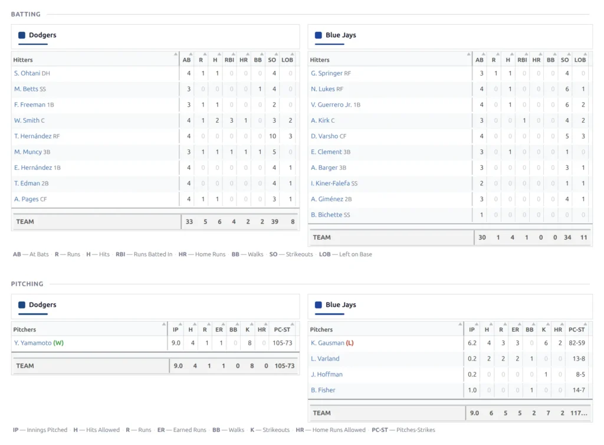Open the Dodgers batting tab

37,35
